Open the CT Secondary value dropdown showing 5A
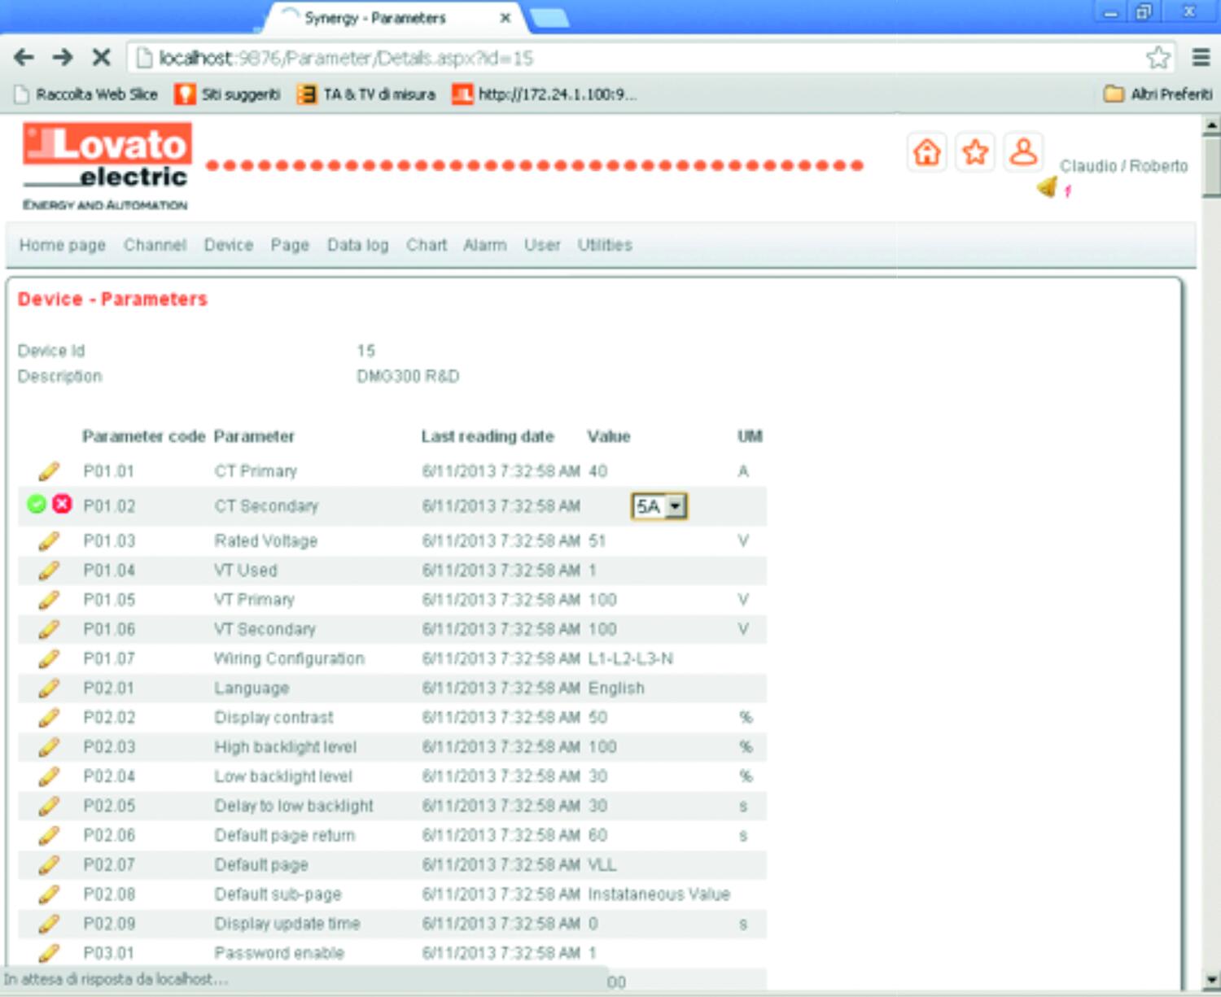The image size is (1221, 997). click(676, 505)
